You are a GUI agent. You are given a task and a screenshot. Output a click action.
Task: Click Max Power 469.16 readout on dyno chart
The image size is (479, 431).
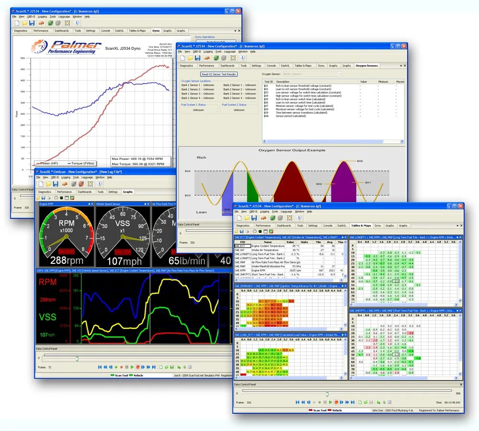[137, 159]
